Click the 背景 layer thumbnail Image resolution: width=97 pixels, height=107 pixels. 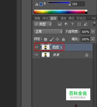(x=46, y=55)
